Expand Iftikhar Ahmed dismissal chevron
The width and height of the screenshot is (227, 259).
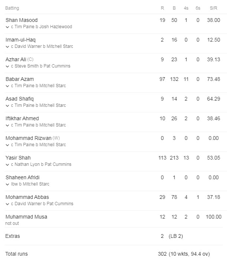[7, 125]
